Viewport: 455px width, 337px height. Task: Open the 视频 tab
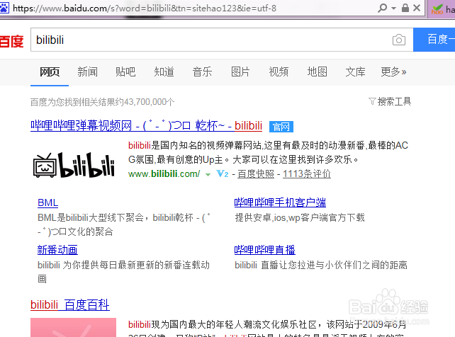coord(279,72)
